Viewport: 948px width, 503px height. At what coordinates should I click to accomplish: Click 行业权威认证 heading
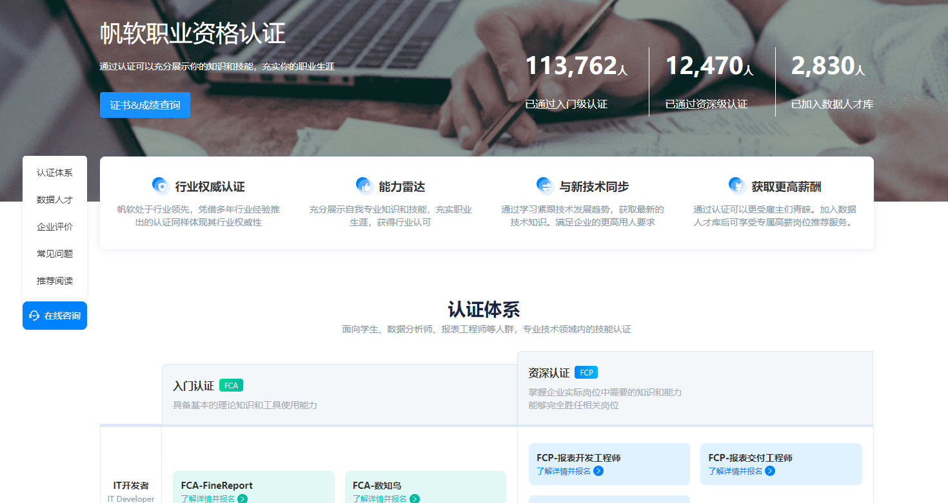click(210, 187)
